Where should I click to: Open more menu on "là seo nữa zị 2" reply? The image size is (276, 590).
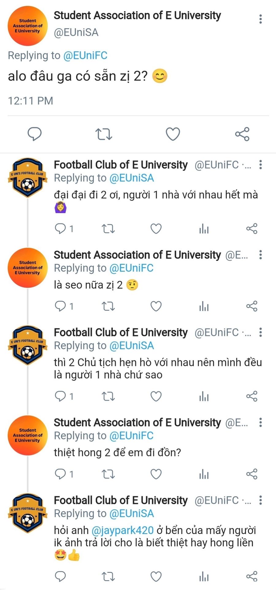(260, 255)
